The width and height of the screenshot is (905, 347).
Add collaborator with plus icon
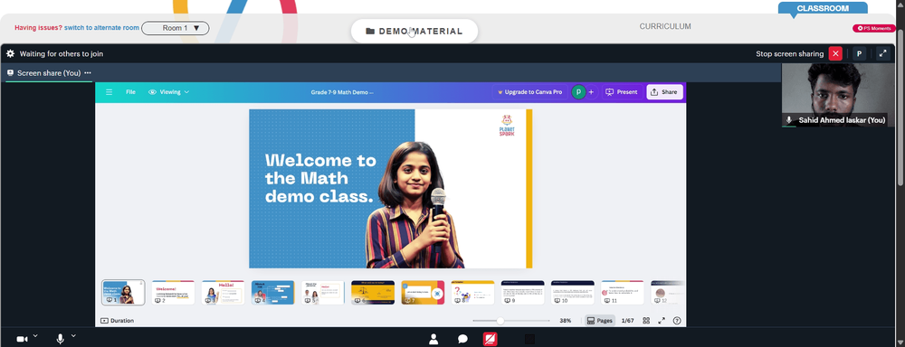click(591, 91)
